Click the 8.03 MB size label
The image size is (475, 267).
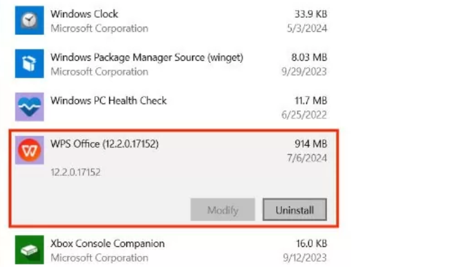tap(308, 58)
